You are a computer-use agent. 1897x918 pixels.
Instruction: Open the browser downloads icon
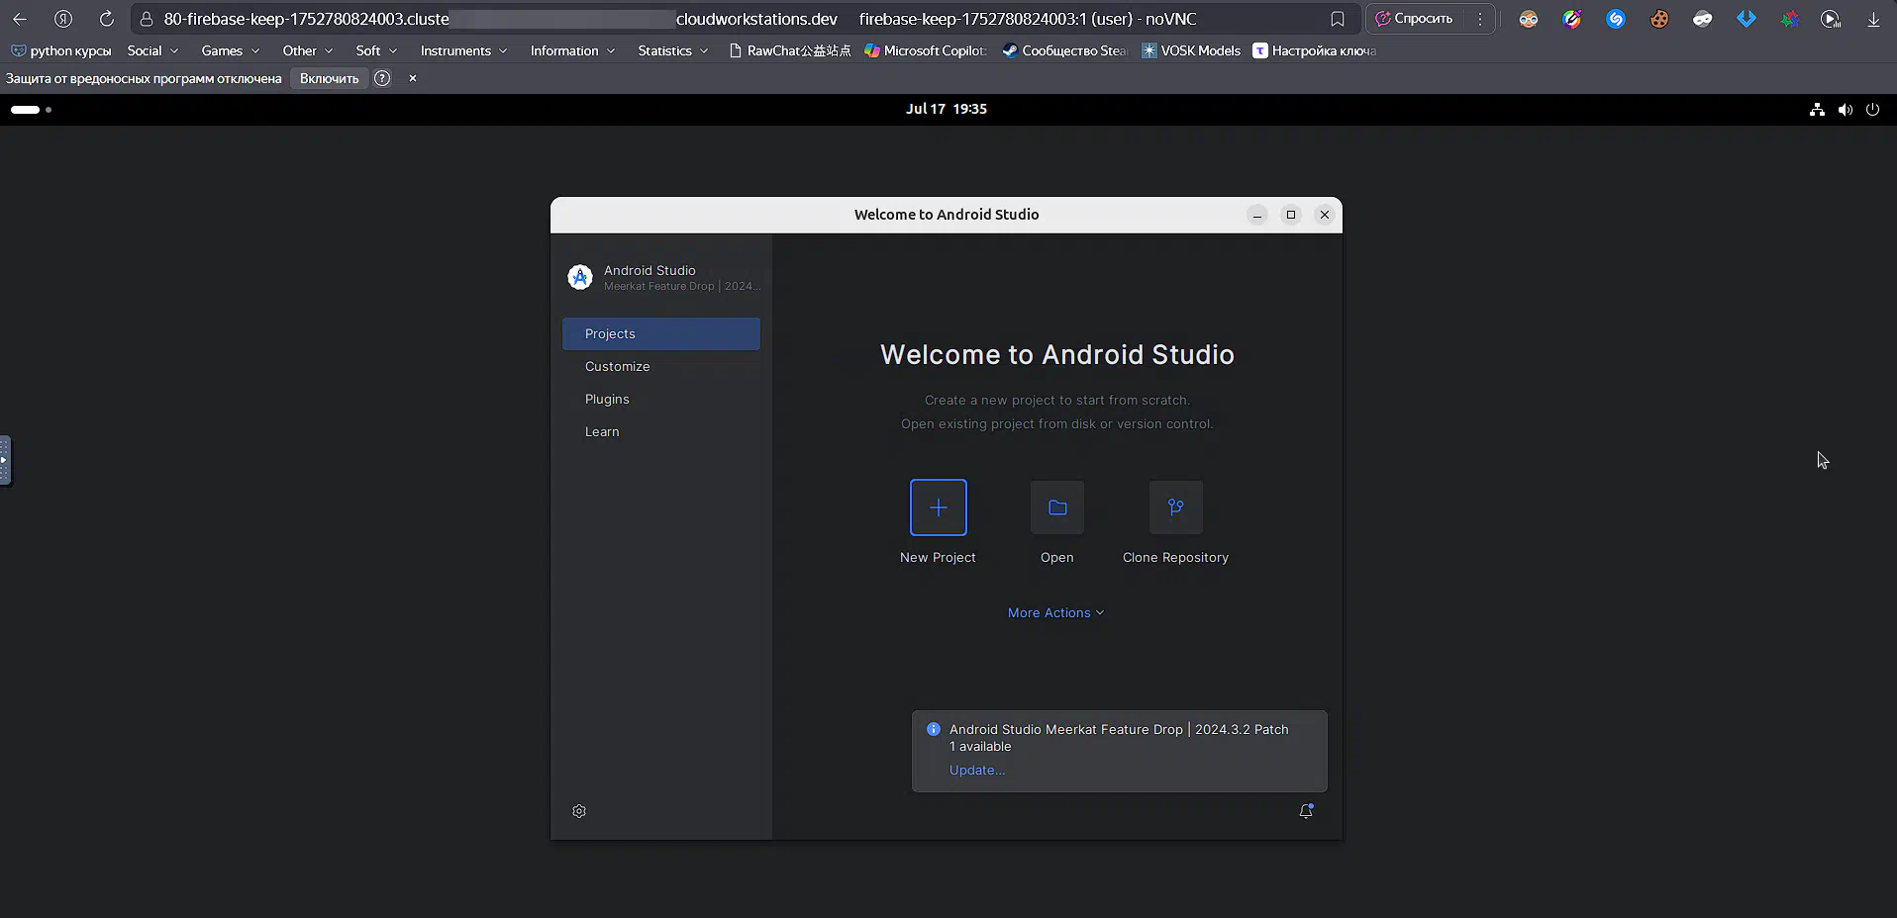tap(1873, 19)
